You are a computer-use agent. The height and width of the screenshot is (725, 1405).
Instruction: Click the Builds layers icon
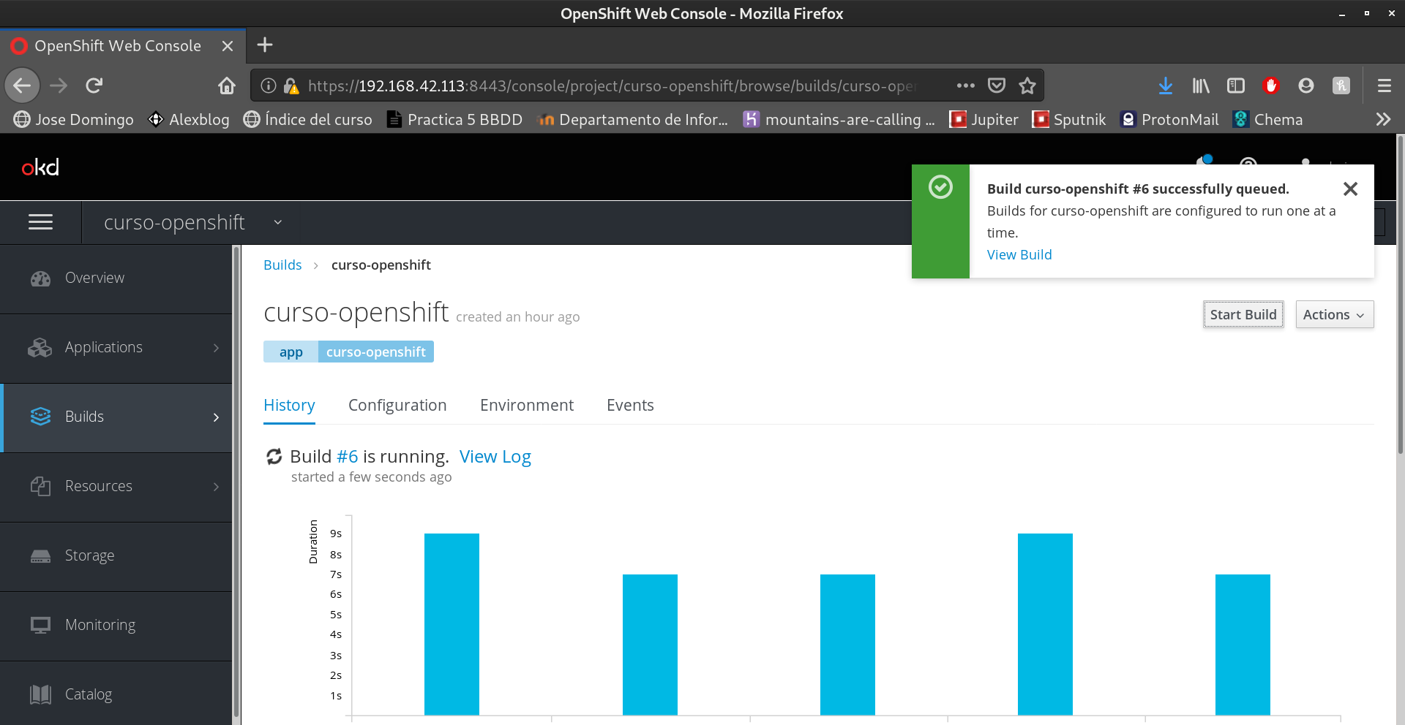tap(40, 417)
